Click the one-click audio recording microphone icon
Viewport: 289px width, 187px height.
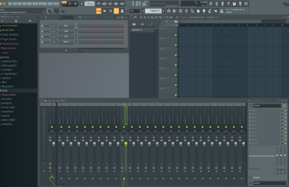click(223, 3)
